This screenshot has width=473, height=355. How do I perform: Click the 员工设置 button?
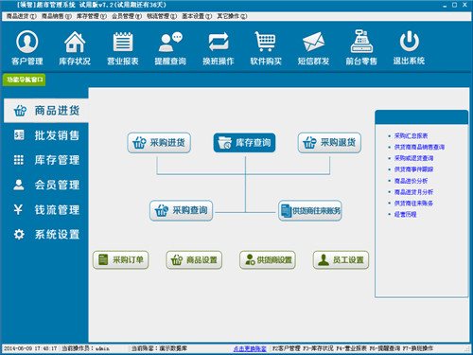click(341, 259)
